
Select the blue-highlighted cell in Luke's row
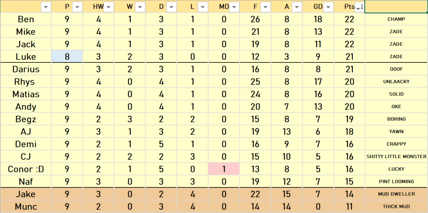[67, 56]
